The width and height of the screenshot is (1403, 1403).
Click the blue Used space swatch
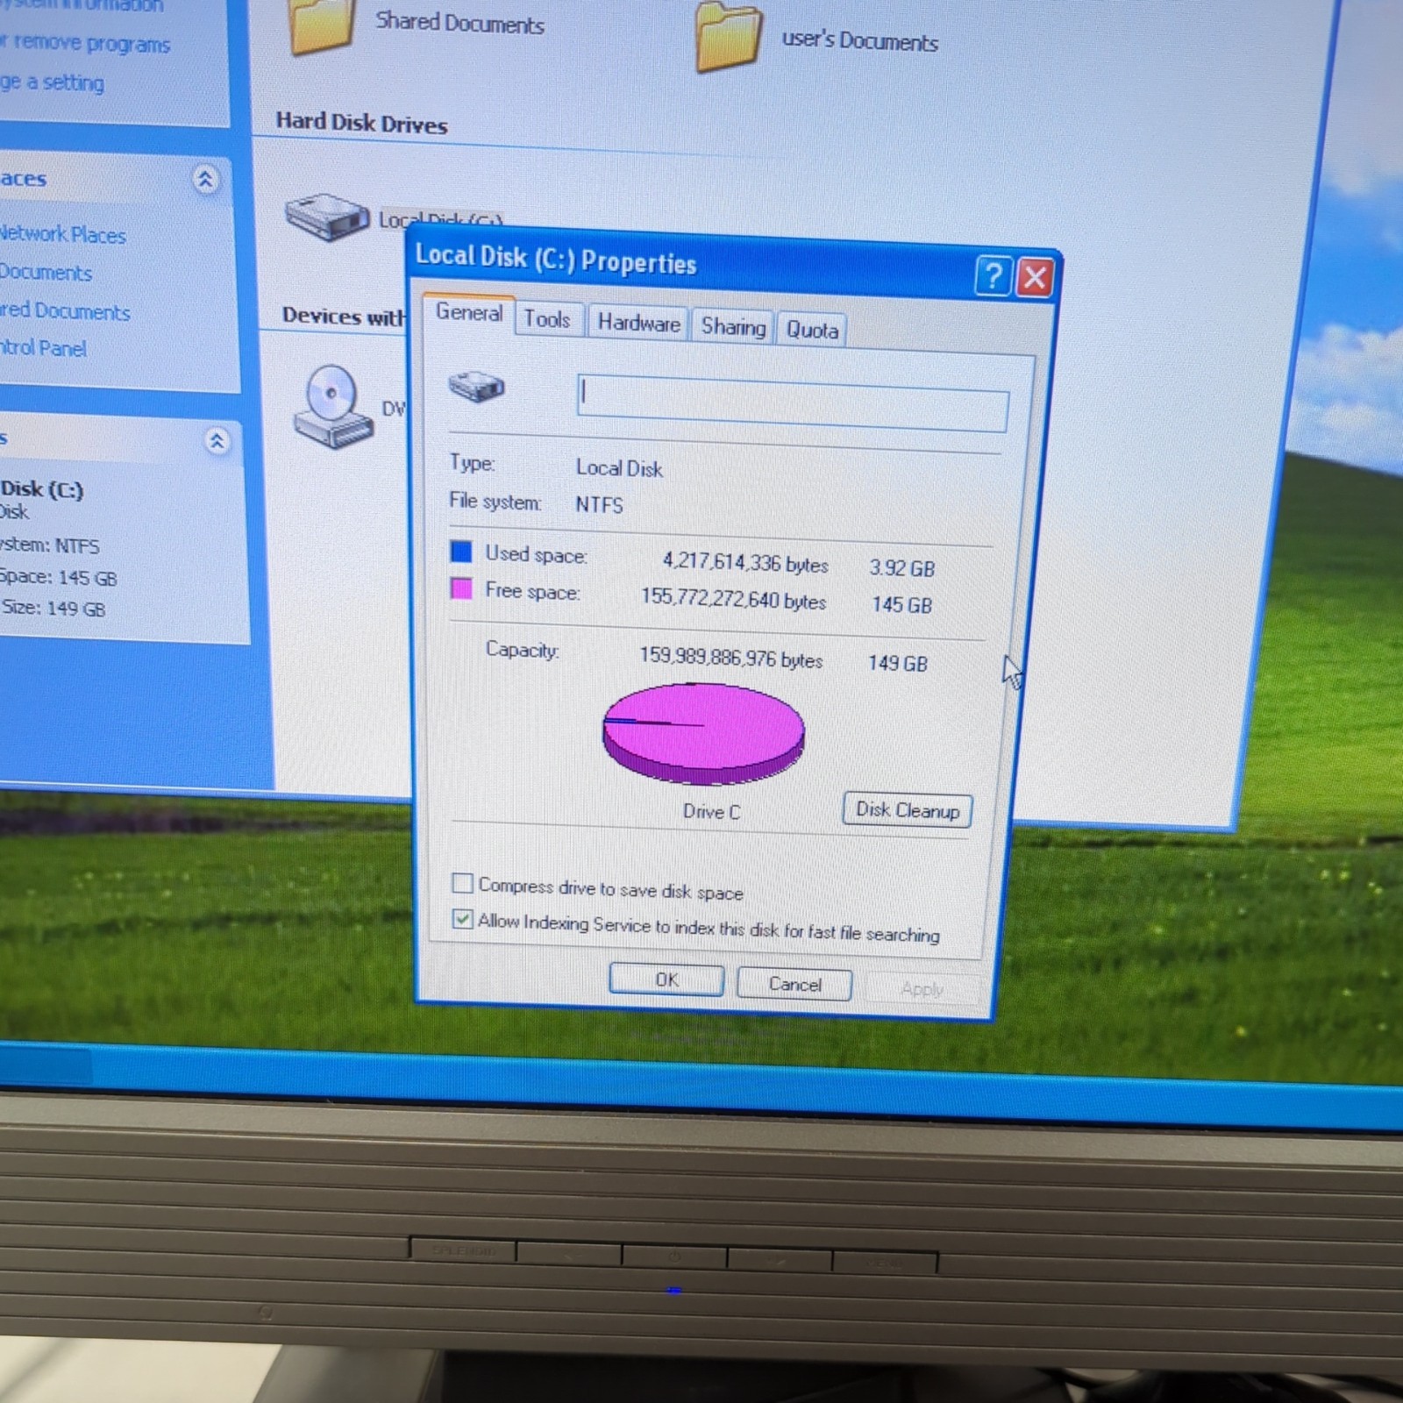[460, 551]
